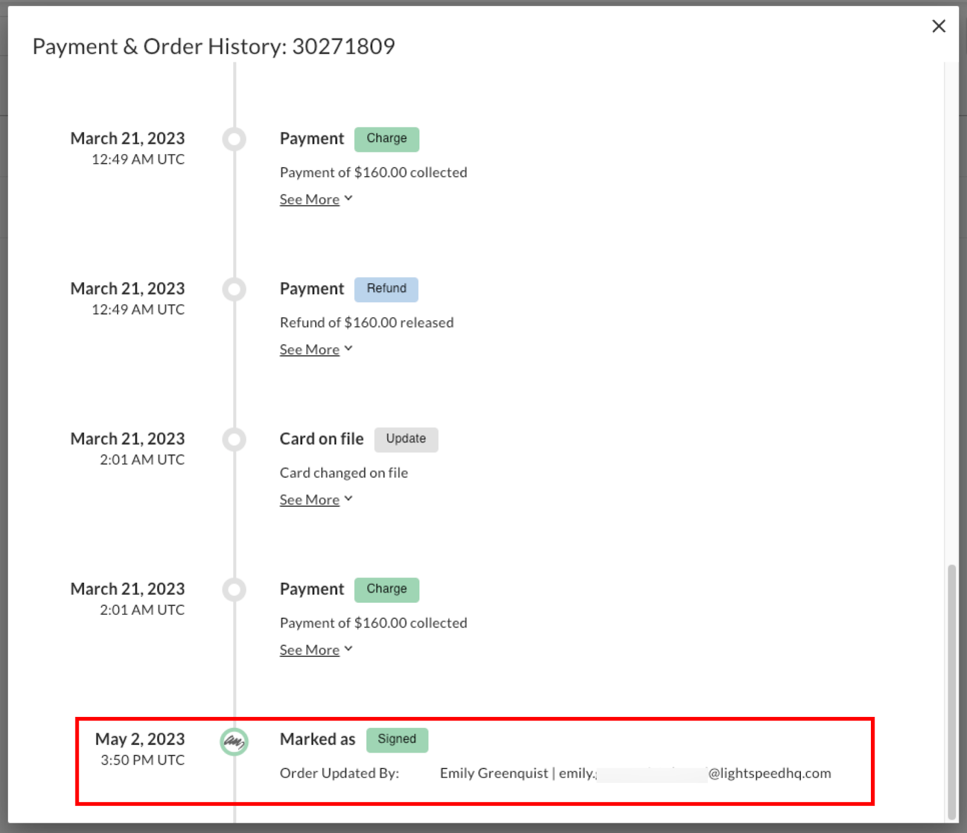Click the green Signed badge

click(x=396, y=739)
